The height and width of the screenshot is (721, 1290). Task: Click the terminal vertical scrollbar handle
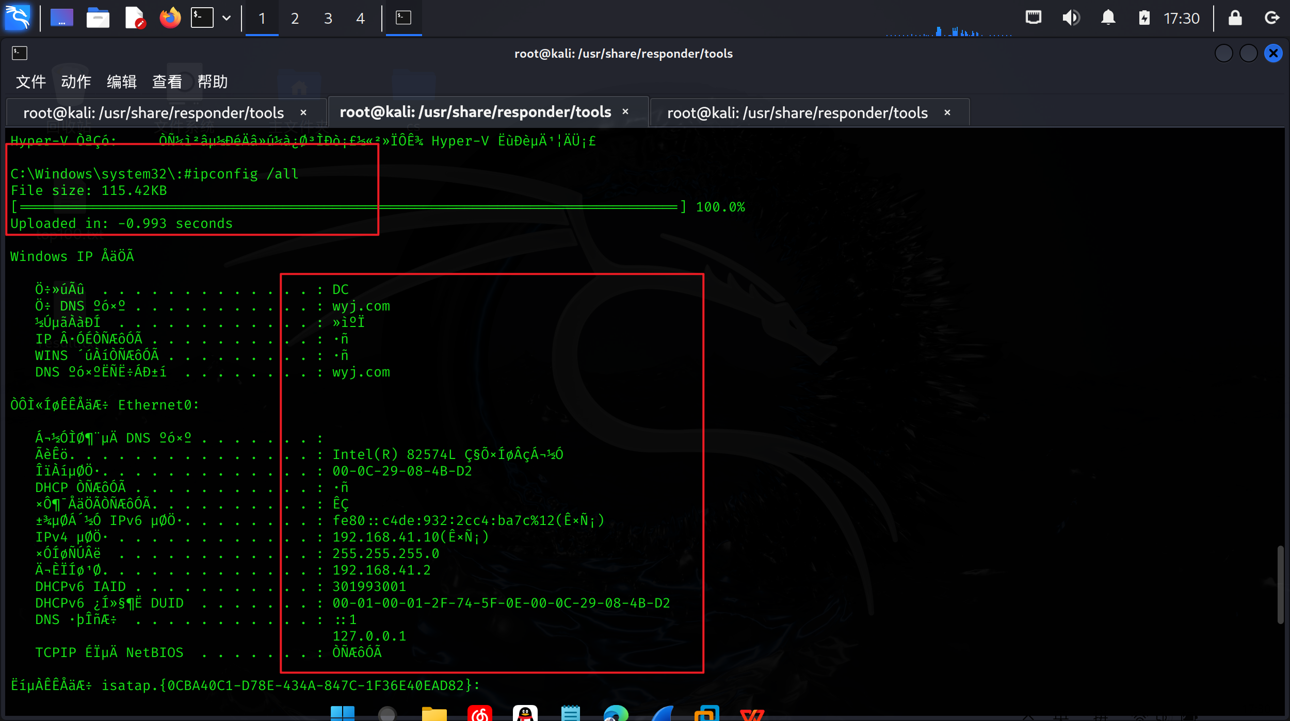[x=1280, y=584]
